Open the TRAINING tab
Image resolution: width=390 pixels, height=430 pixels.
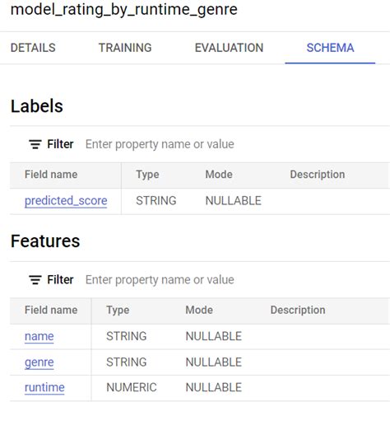(x=125, y=48)
